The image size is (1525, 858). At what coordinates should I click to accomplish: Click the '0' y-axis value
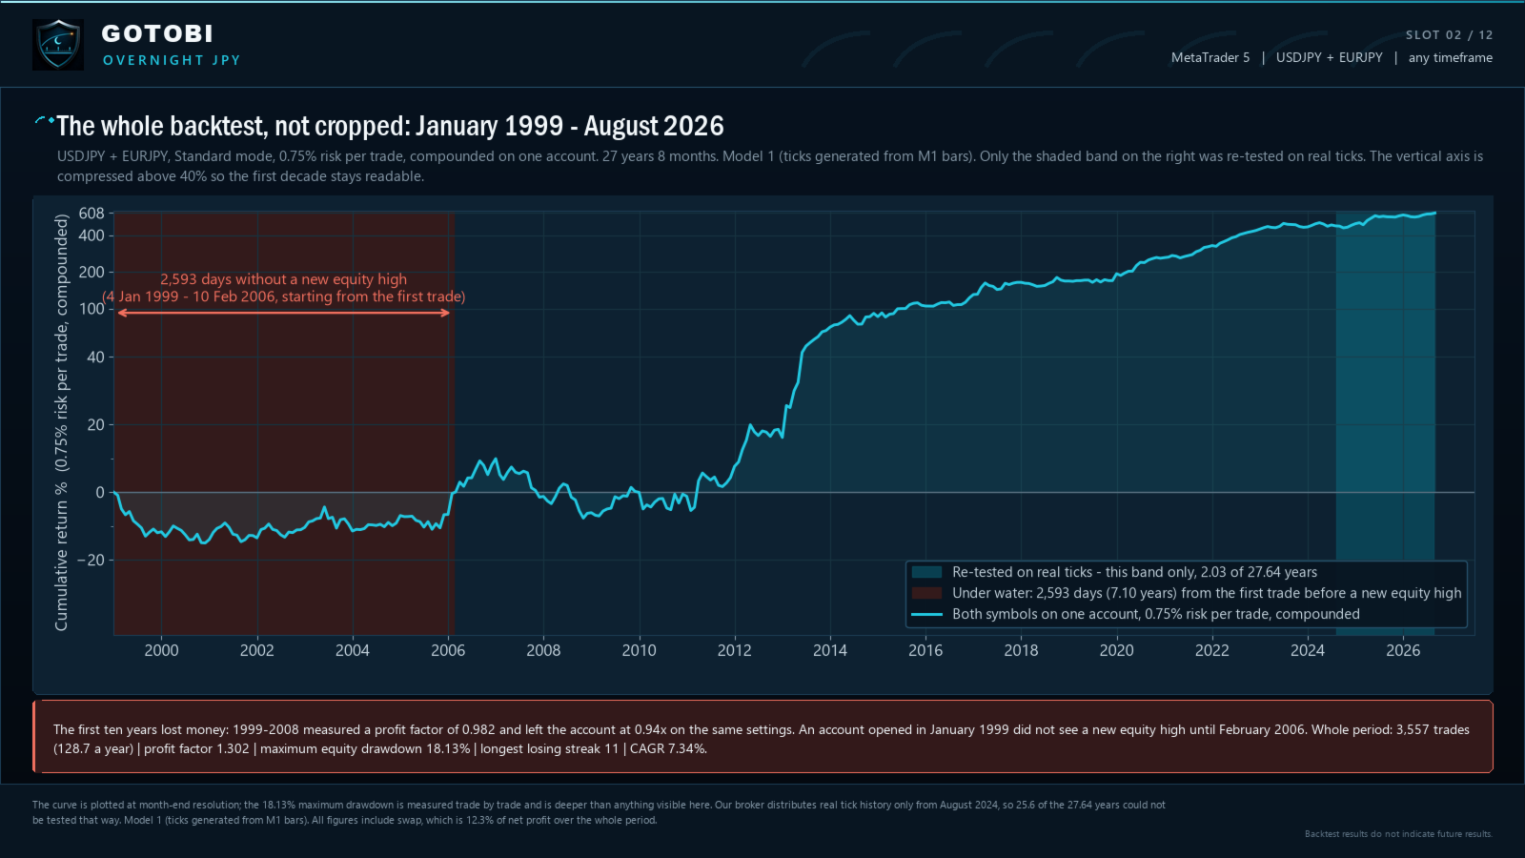100,492
